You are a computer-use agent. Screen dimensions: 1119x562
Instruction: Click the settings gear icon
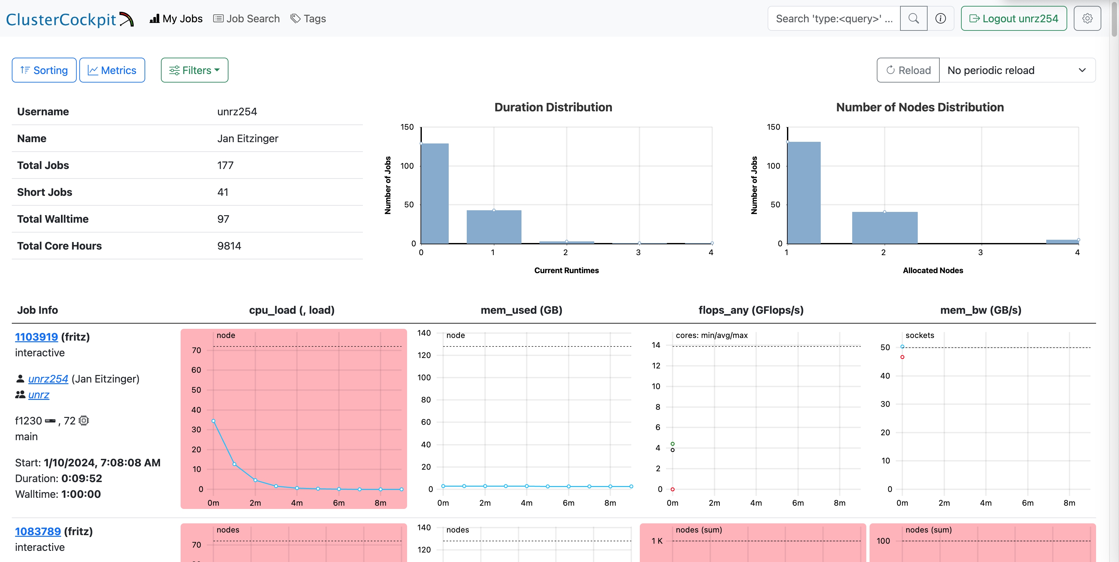[x=1088, y=18]
